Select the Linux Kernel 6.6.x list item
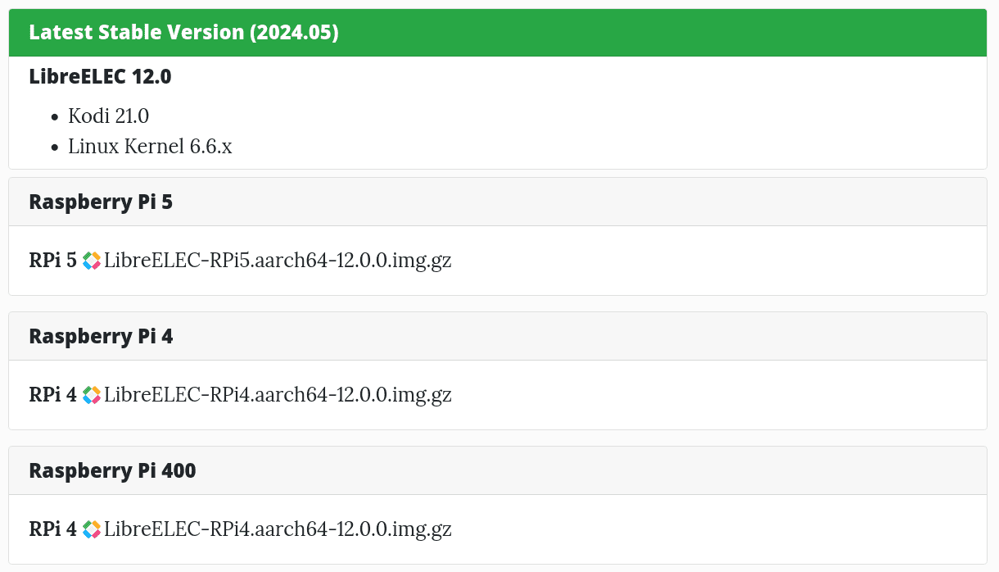The image size is (999, 572). point(150,147)
